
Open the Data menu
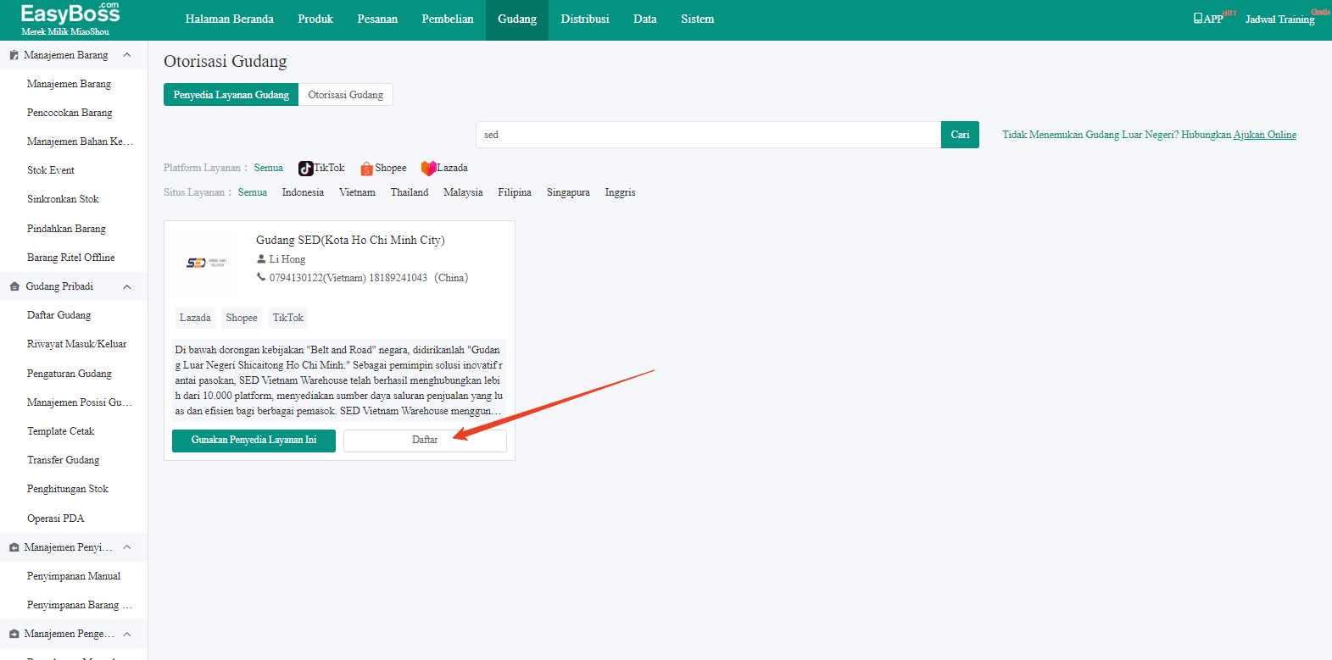click(645, 19)
